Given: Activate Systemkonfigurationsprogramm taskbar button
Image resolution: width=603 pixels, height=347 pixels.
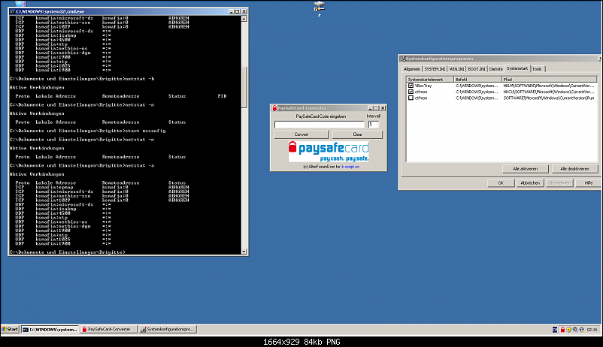Looking at the screenshot, I should pos(168,329).
